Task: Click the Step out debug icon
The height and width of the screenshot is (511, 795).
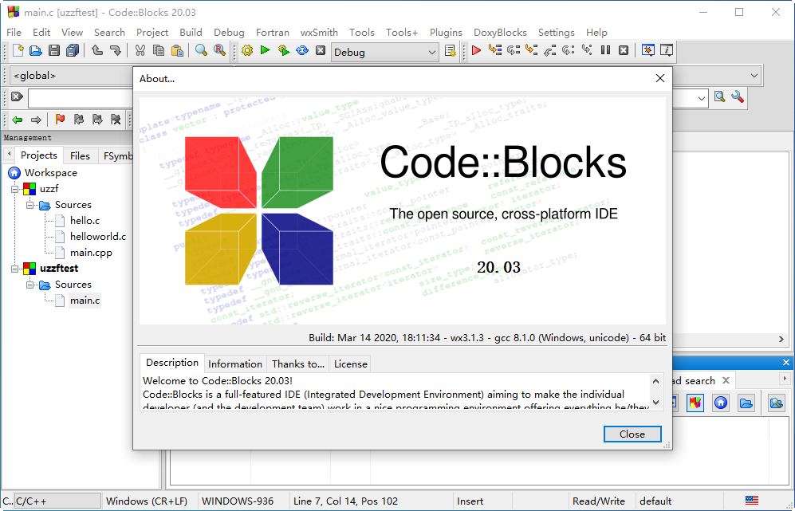Action: 549,50
